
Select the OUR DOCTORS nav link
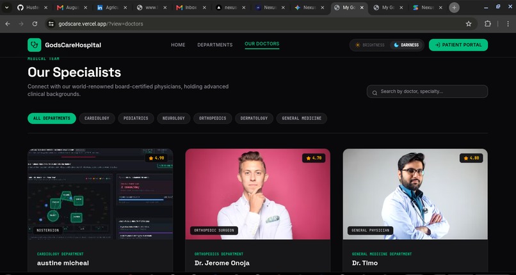[x=262, y=43]
